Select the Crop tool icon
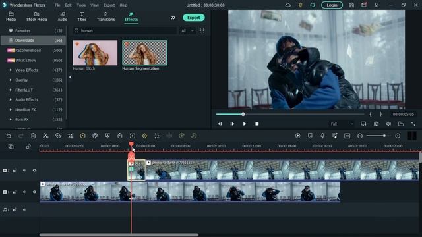422x237 pixels. [x=71, y=136]
